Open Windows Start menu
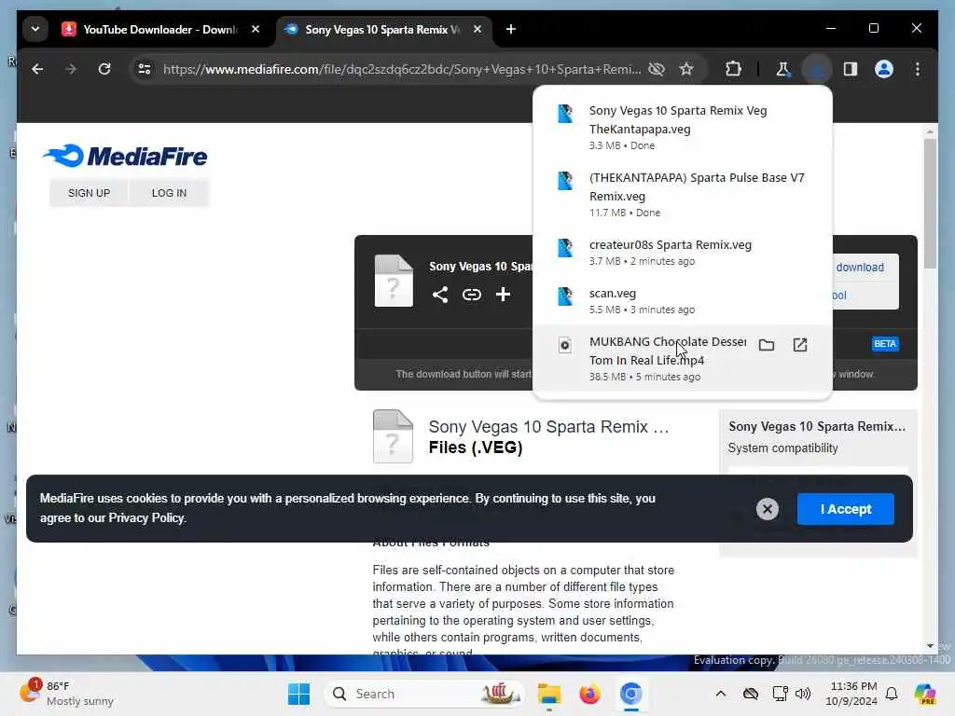This screenshot has height=716, width=955. coord(298,694)
